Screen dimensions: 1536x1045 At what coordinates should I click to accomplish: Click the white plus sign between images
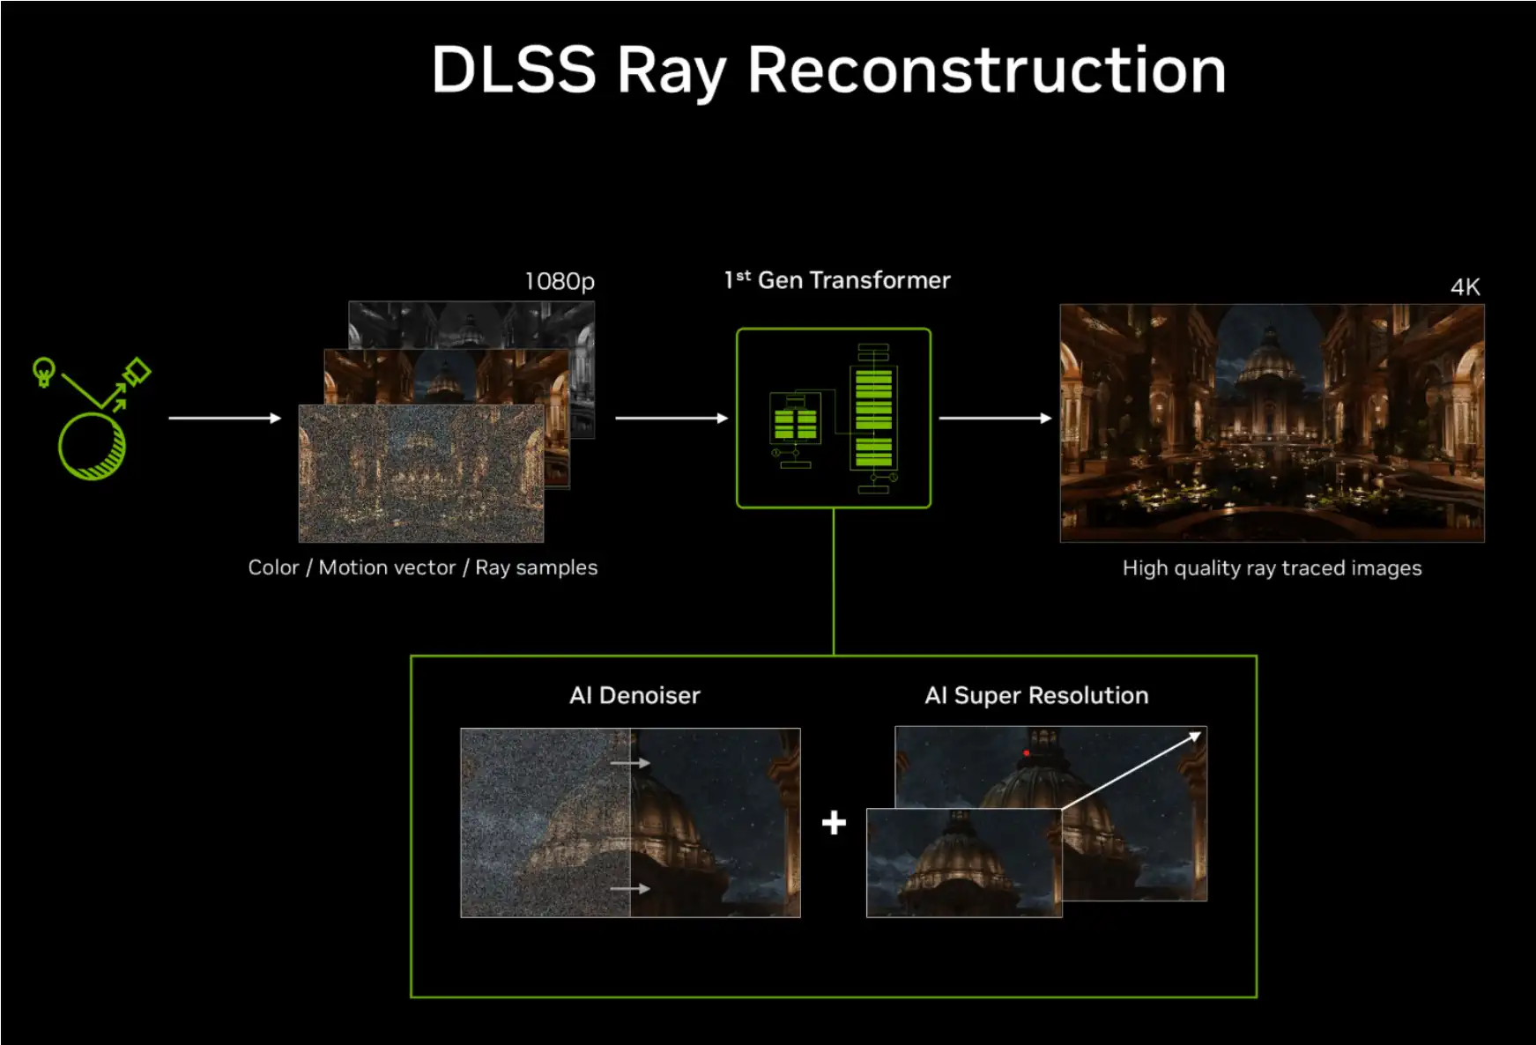point(834,823)
